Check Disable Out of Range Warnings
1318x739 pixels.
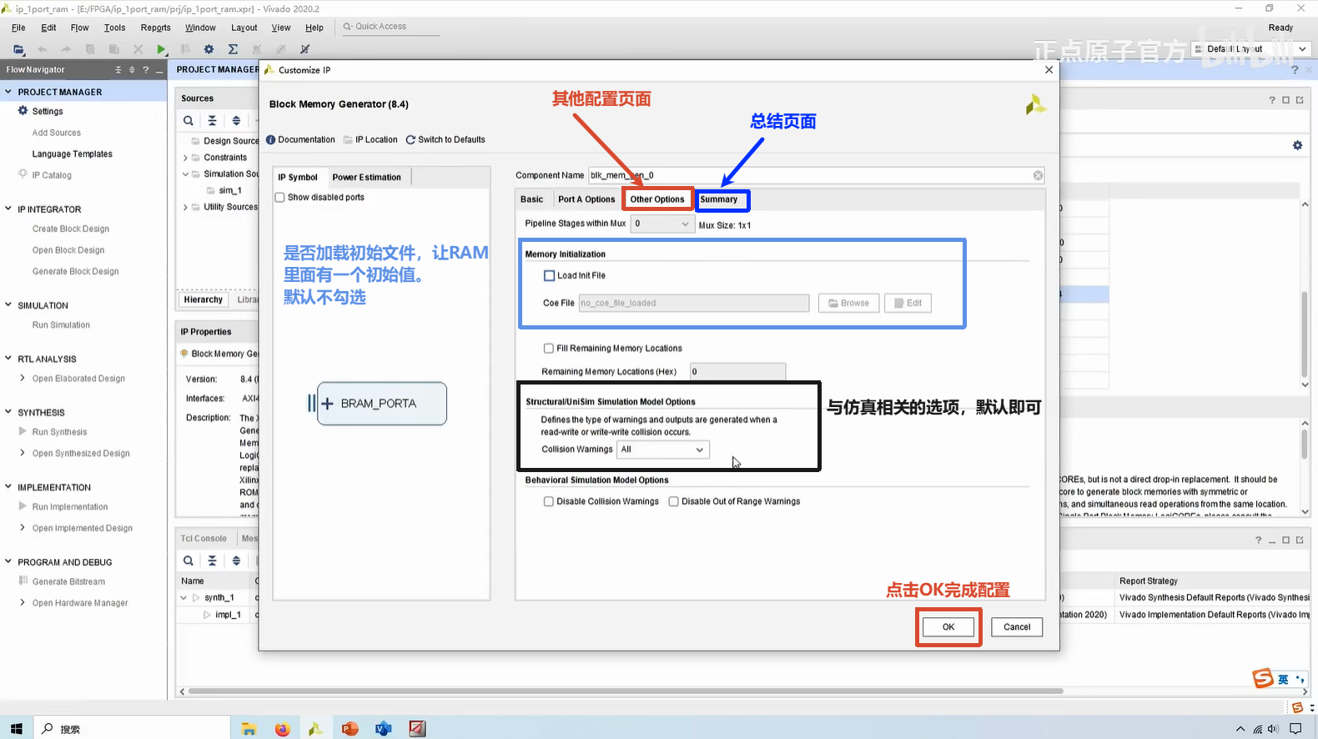click(673, 501)
